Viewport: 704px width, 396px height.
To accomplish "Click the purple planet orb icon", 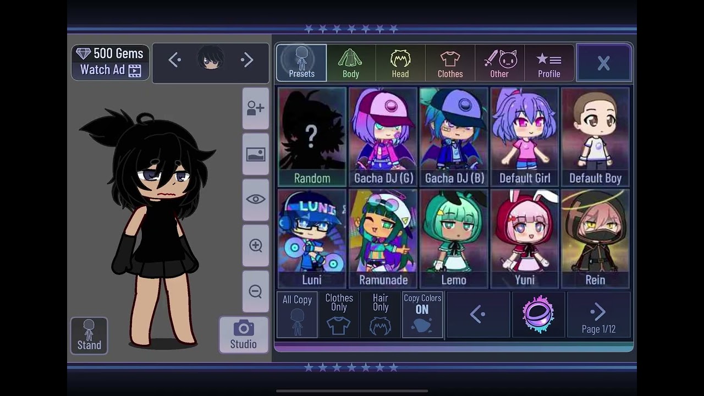I will 538,315.
